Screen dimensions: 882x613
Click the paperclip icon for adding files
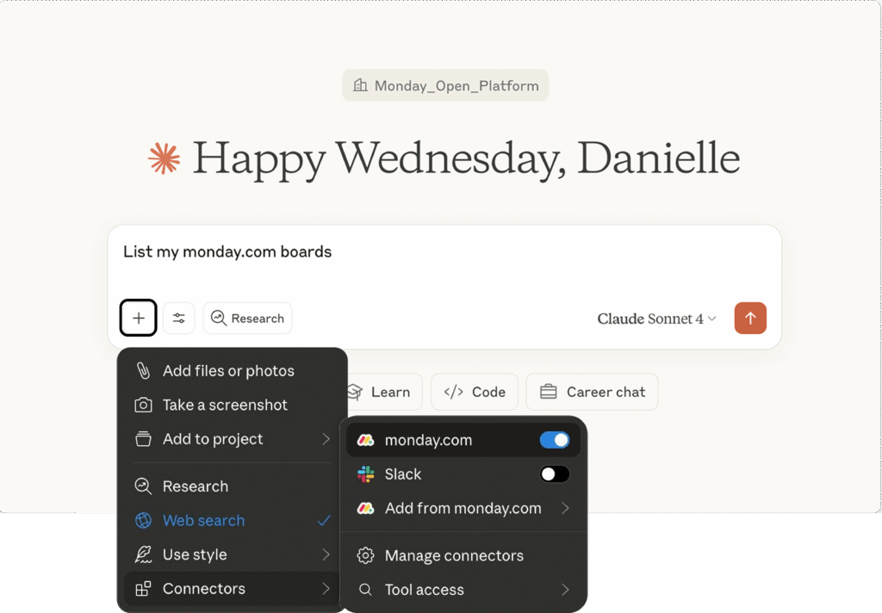144,370
